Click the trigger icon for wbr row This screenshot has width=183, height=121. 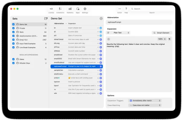(x=101, y=93)
